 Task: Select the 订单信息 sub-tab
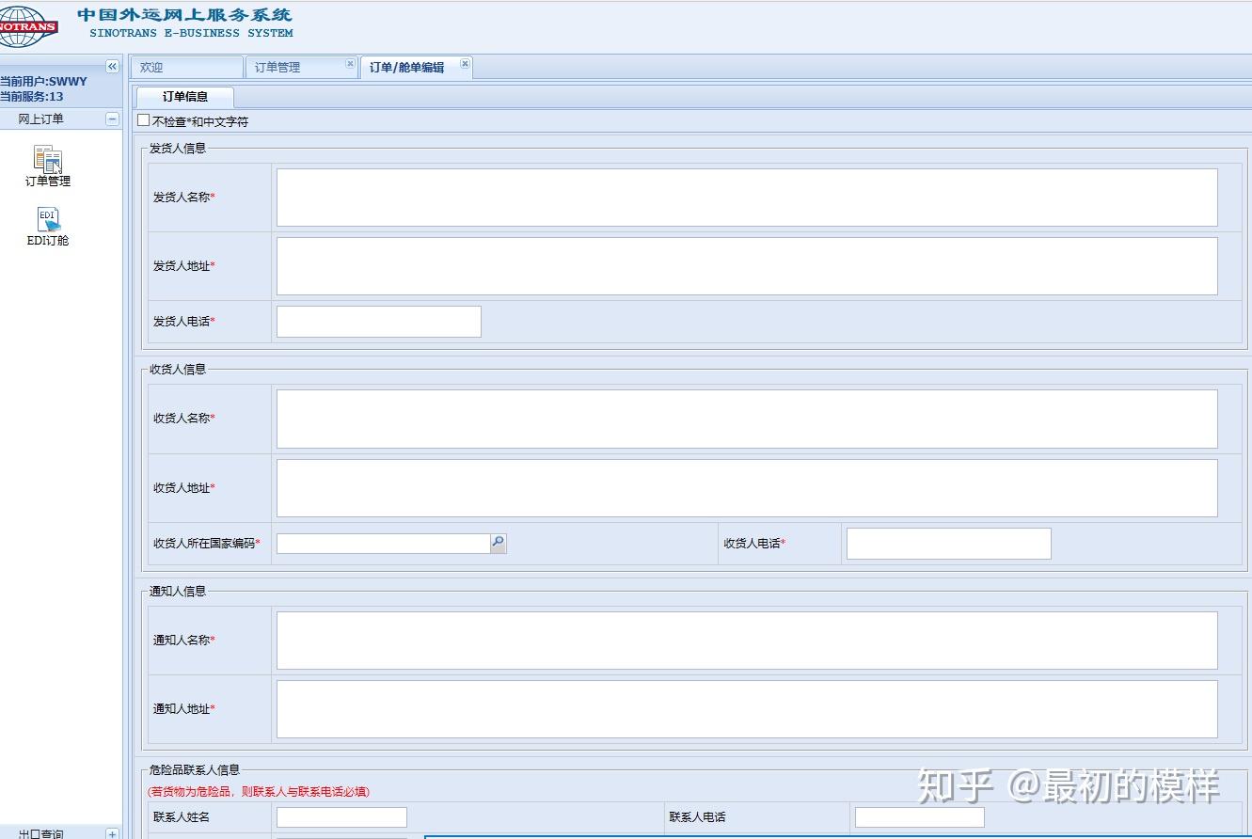tap(185, 96)
